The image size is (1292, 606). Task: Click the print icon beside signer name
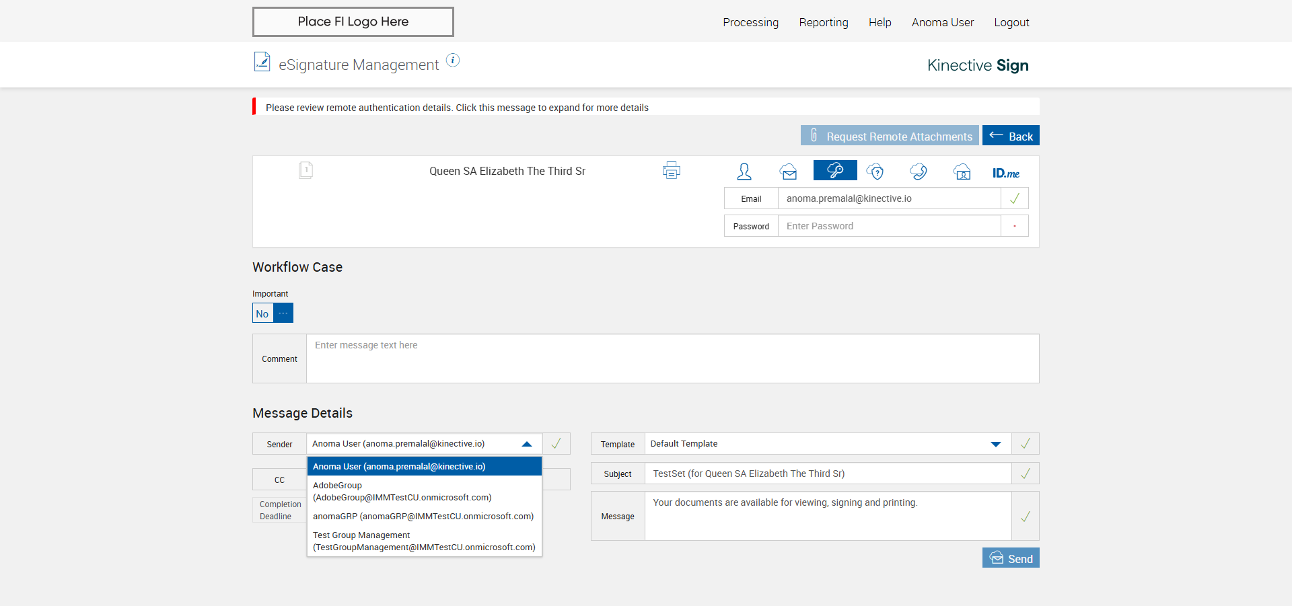coord(671,171)
